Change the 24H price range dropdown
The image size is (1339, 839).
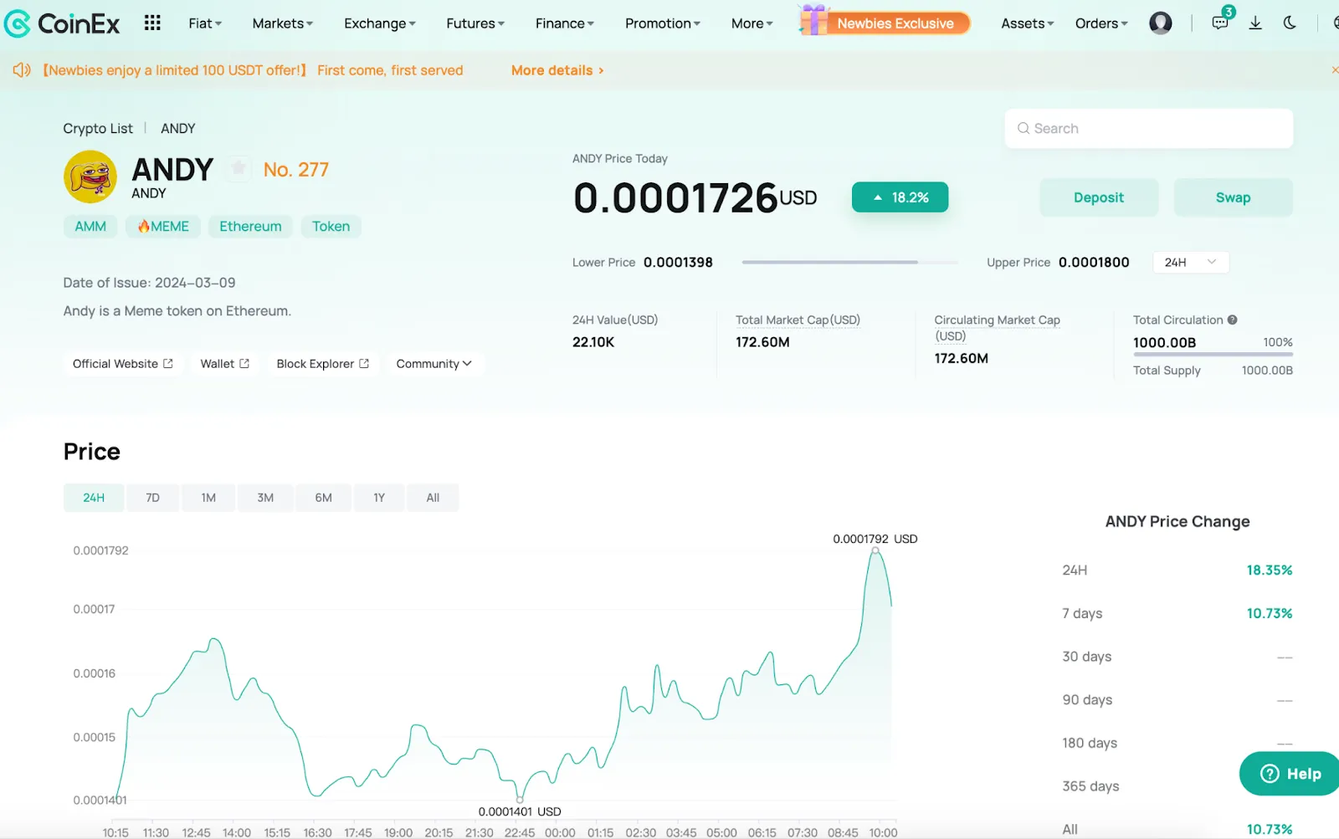point(1190,262)
